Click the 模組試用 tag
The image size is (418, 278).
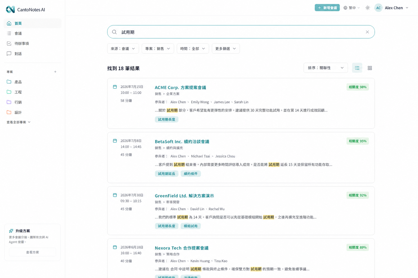190,226
